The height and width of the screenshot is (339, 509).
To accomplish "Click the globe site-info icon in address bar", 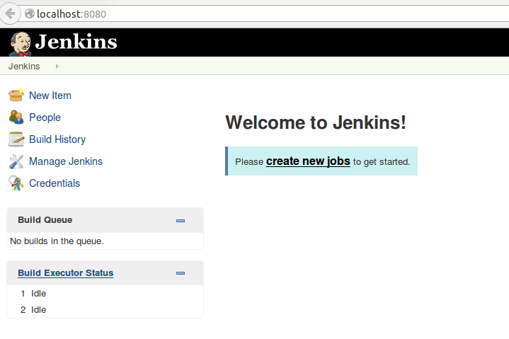I will coord(30,13).
